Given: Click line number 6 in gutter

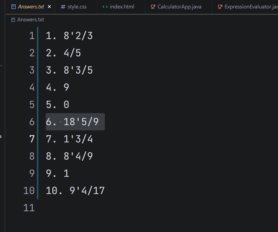Looking at the screenshot, I should click(x=32, y=122).
